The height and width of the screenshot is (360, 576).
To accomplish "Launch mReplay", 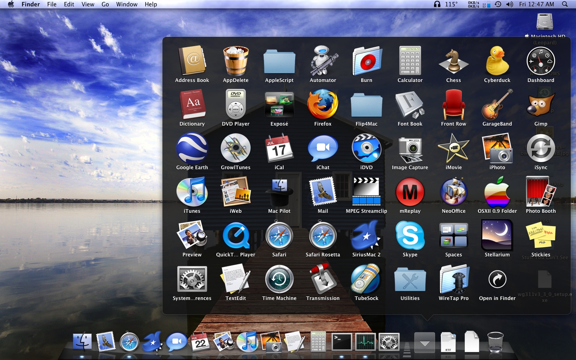I will coord(410,192).
